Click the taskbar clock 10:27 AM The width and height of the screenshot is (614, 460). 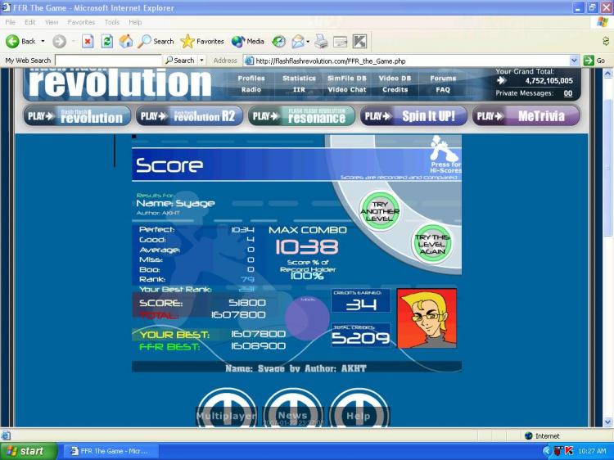click(x=592, y=451)
